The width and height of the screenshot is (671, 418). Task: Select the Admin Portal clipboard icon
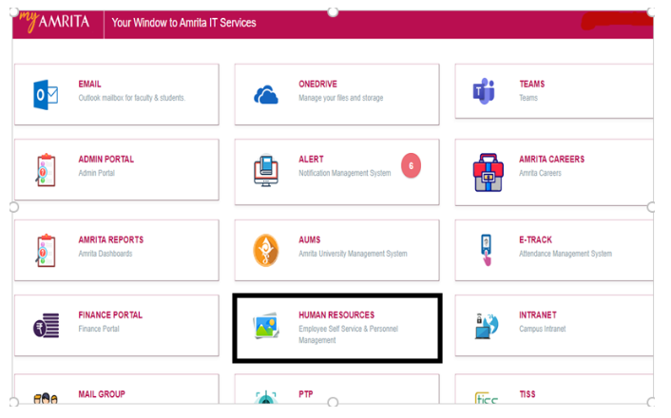coord(46,170)
